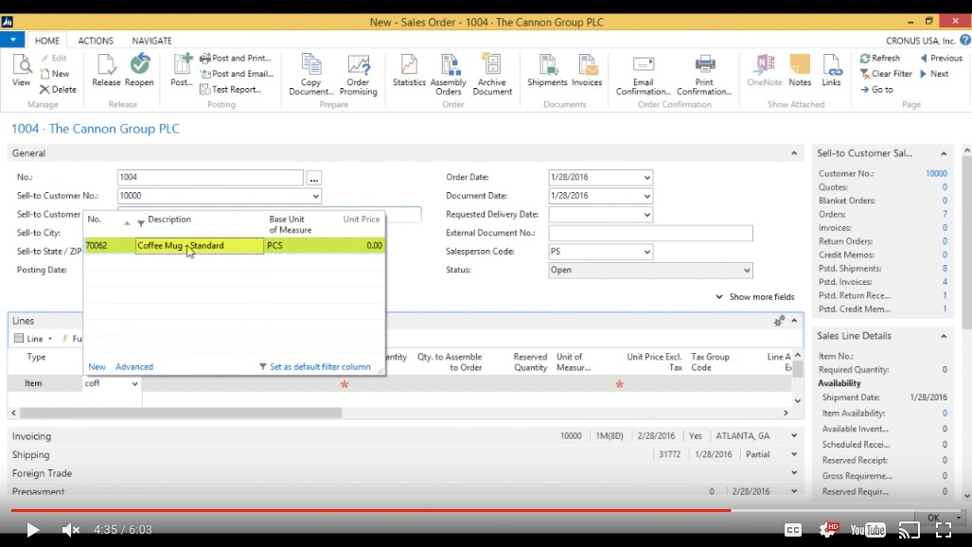Image resolution: width=972 pixels, height=547 pixels.
Task: Click the Post... ribbon icon
Action: (182, 70)
